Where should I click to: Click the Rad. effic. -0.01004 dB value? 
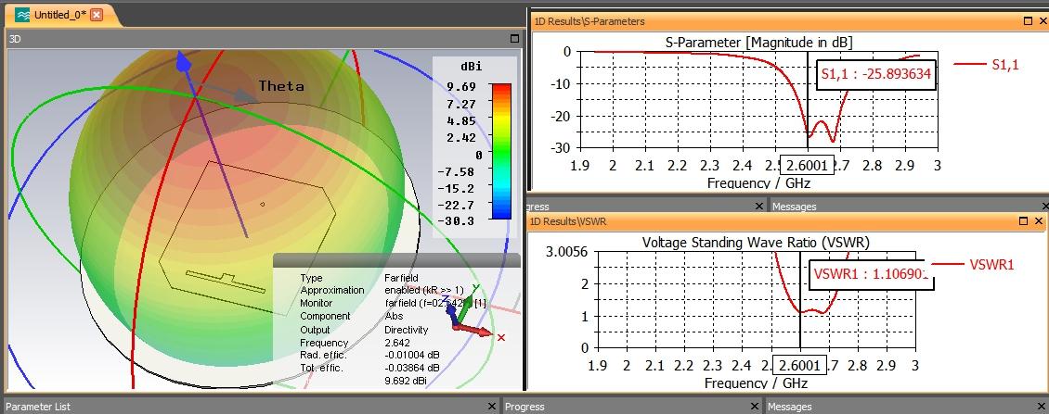coord(412,356)
